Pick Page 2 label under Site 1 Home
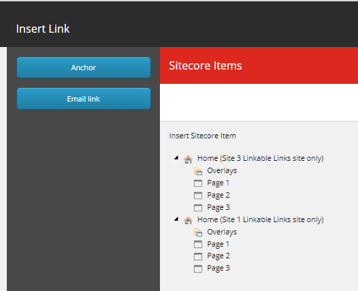 point(218,256)
